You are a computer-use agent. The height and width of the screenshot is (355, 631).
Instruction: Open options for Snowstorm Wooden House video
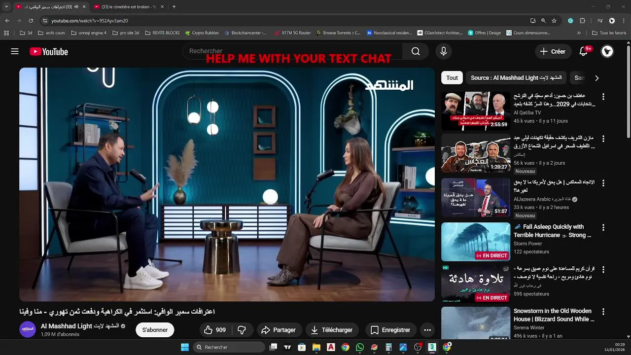point(603,312)
